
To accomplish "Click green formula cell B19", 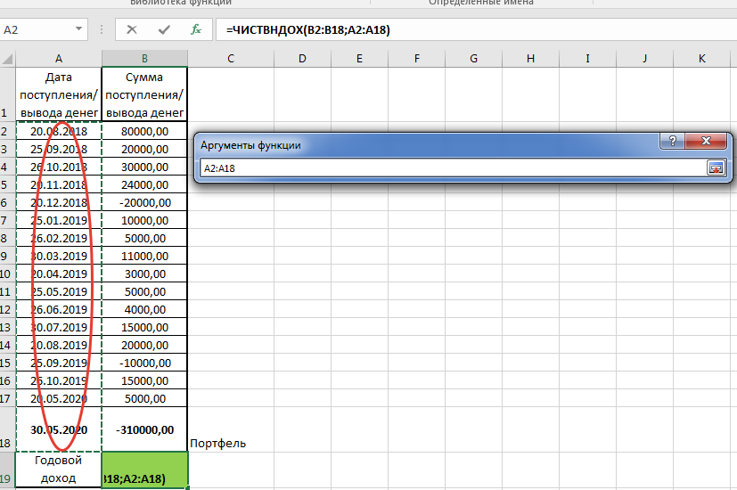I will click(144, 470).
